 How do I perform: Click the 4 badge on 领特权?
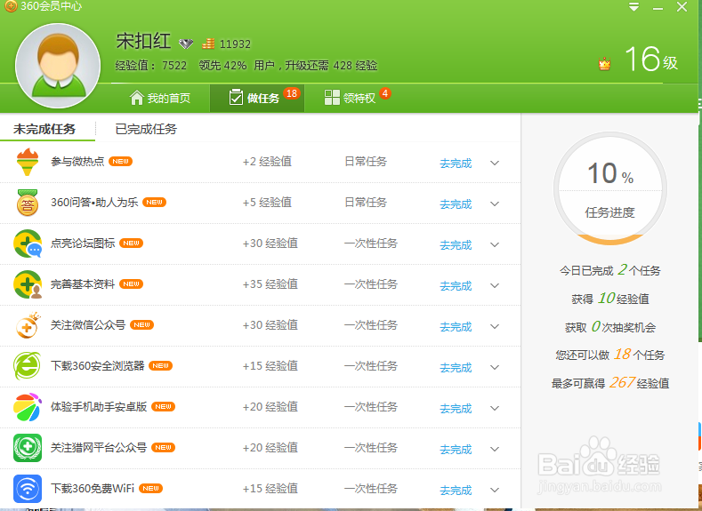[x=385, y=93]
